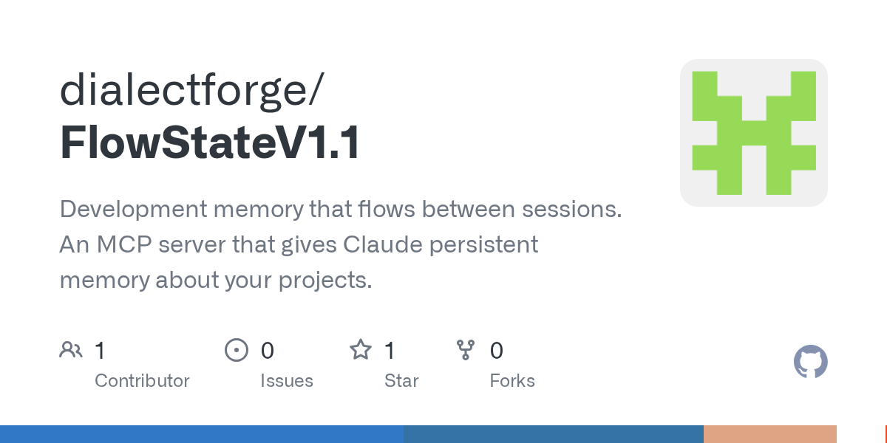
Task: Click the number above the Forks label
Action: [497, 351]
